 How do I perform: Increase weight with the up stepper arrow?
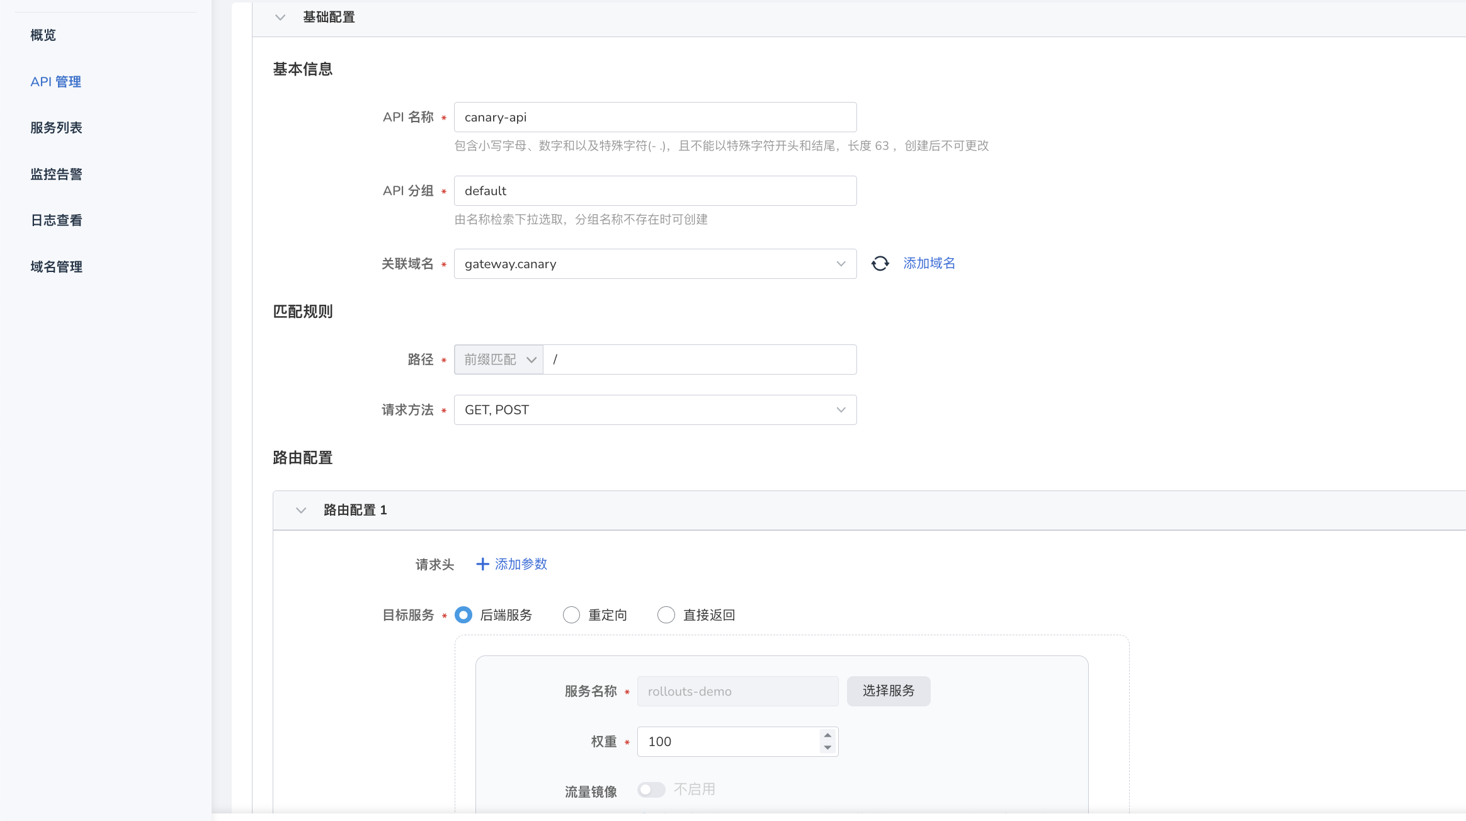click(x=827, y=735)
